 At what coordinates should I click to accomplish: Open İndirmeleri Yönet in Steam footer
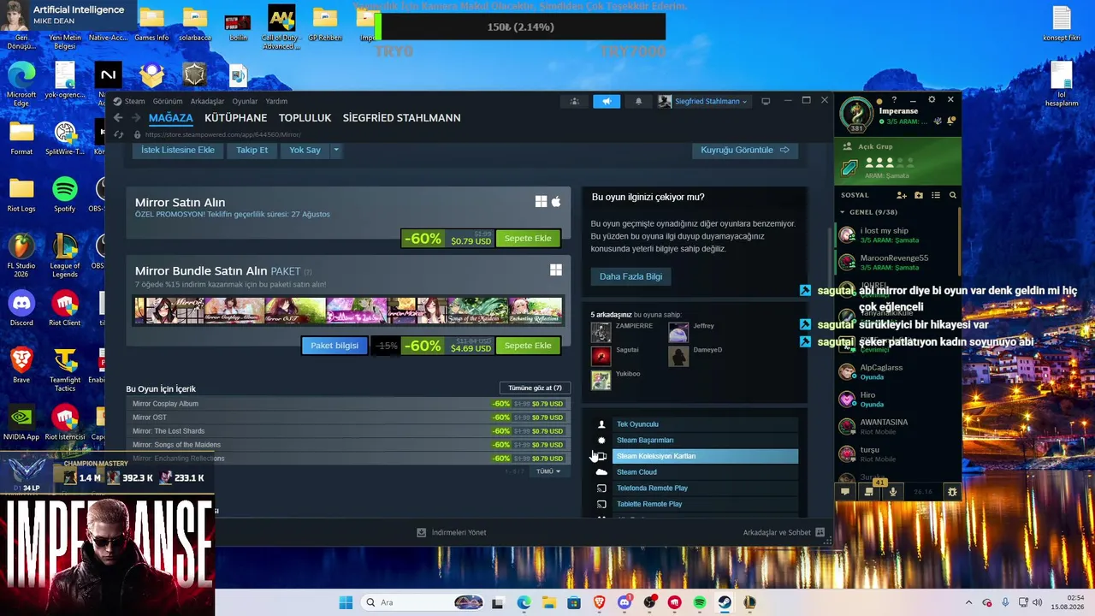(451, 532)
